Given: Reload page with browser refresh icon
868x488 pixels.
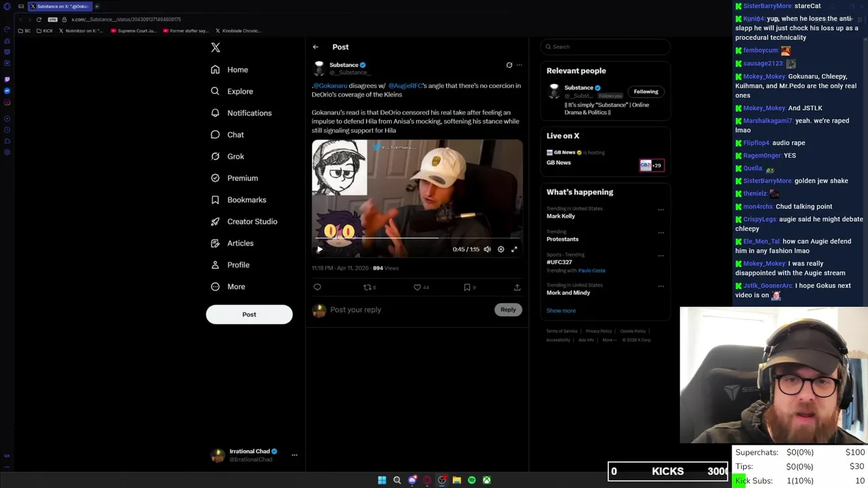Looking at the screenshot, I should click(x=39, y=20).
